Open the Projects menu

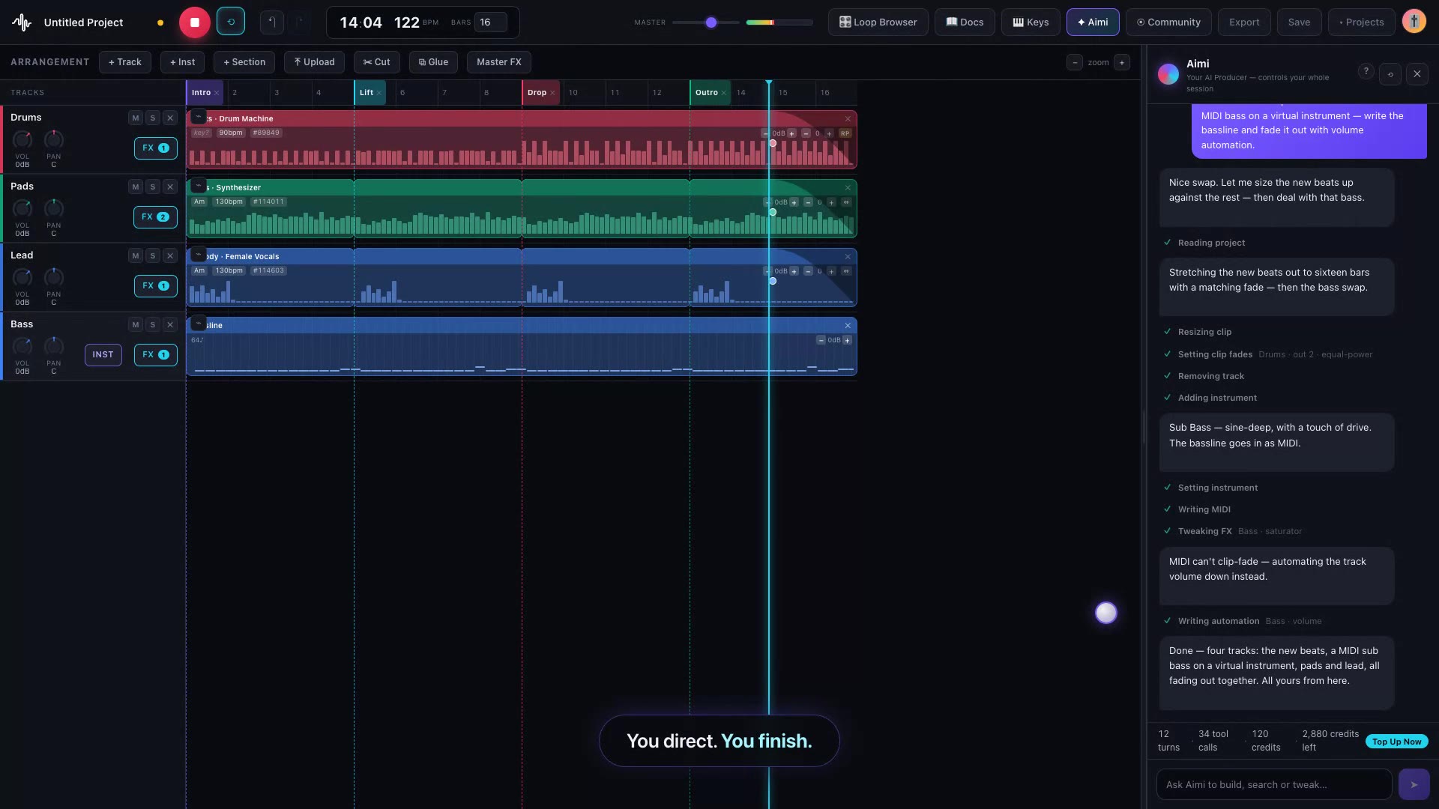1361,22
